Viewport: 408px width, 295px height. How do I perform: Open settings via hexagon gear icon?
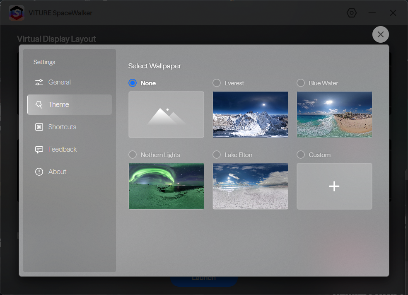click(x=352, y=13)
